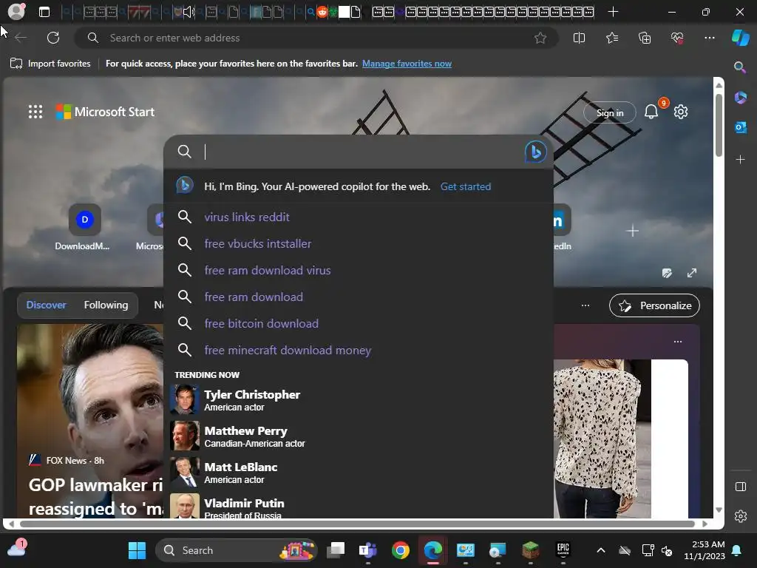Click the browser refresh button

click(53, 38)
